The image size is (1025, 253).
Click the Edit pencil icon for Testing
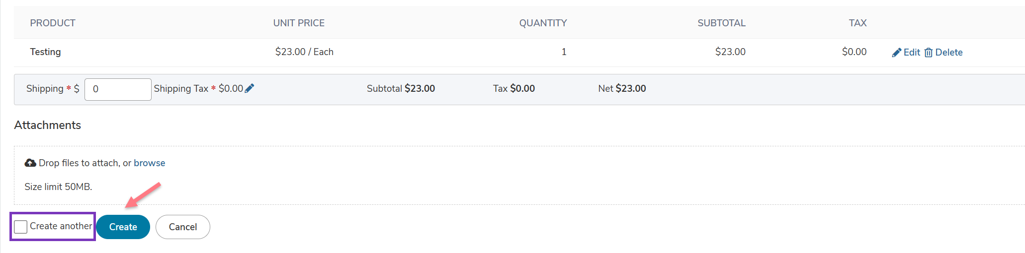pos(897,53)
